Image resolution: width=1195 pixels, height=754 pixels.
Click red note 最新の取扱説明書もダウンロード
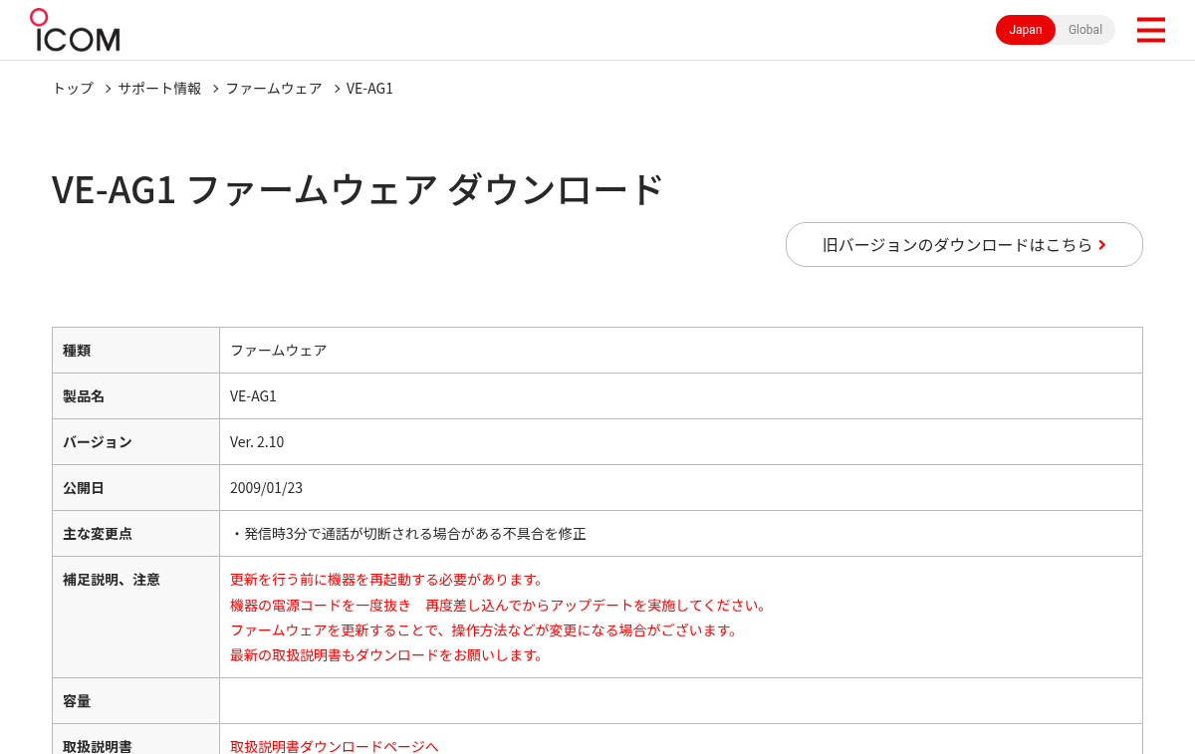pos(387,654)
